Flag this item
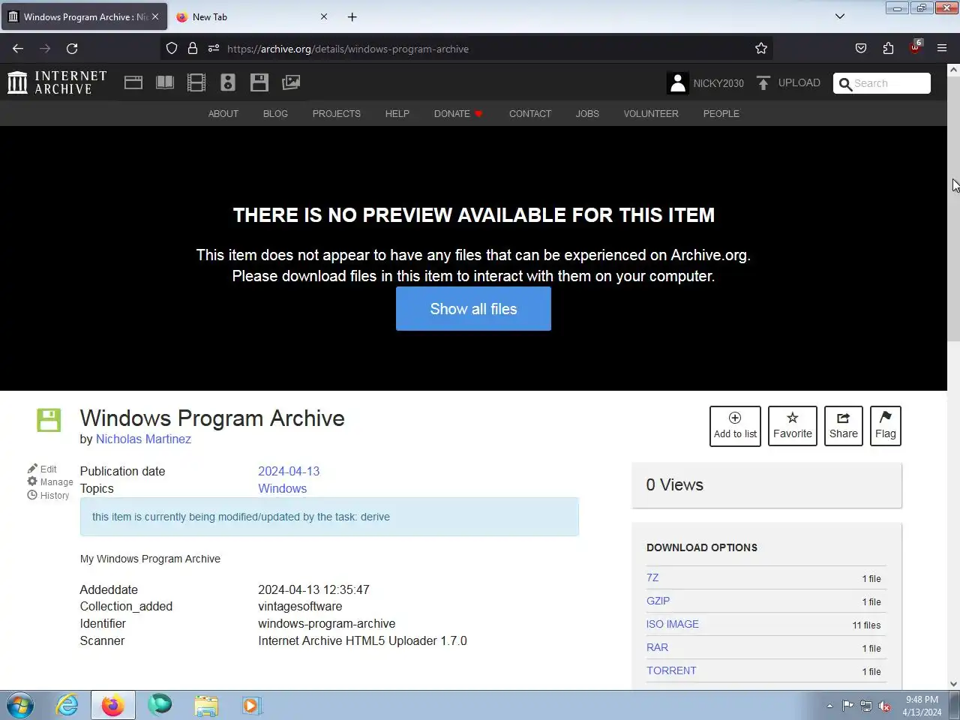The height and width of the screenshot is (720, 960). (886, 426)
